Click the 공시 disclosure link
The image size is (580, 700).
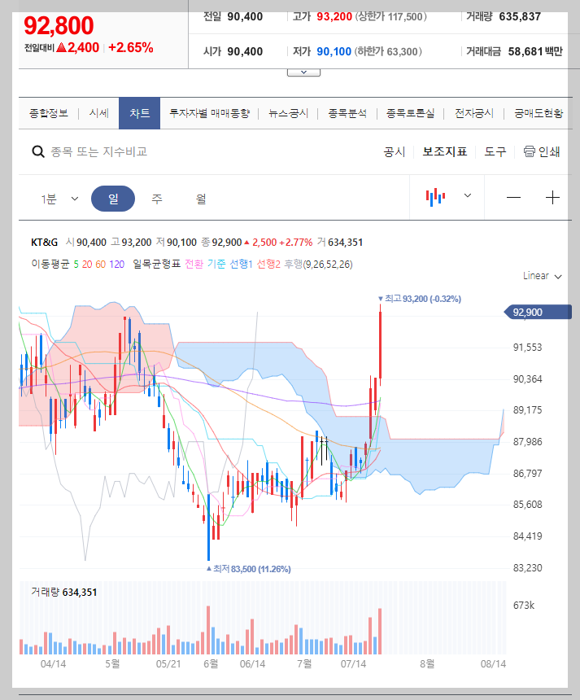pyautogui.click(x=394, y=151)
